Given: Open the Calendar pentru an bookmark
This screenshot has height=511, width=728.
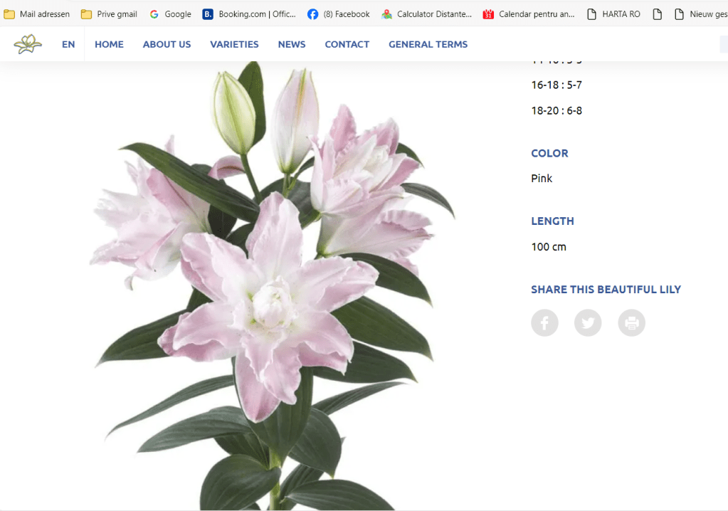Looking at the screenshot, I should (x=529, y=14).
